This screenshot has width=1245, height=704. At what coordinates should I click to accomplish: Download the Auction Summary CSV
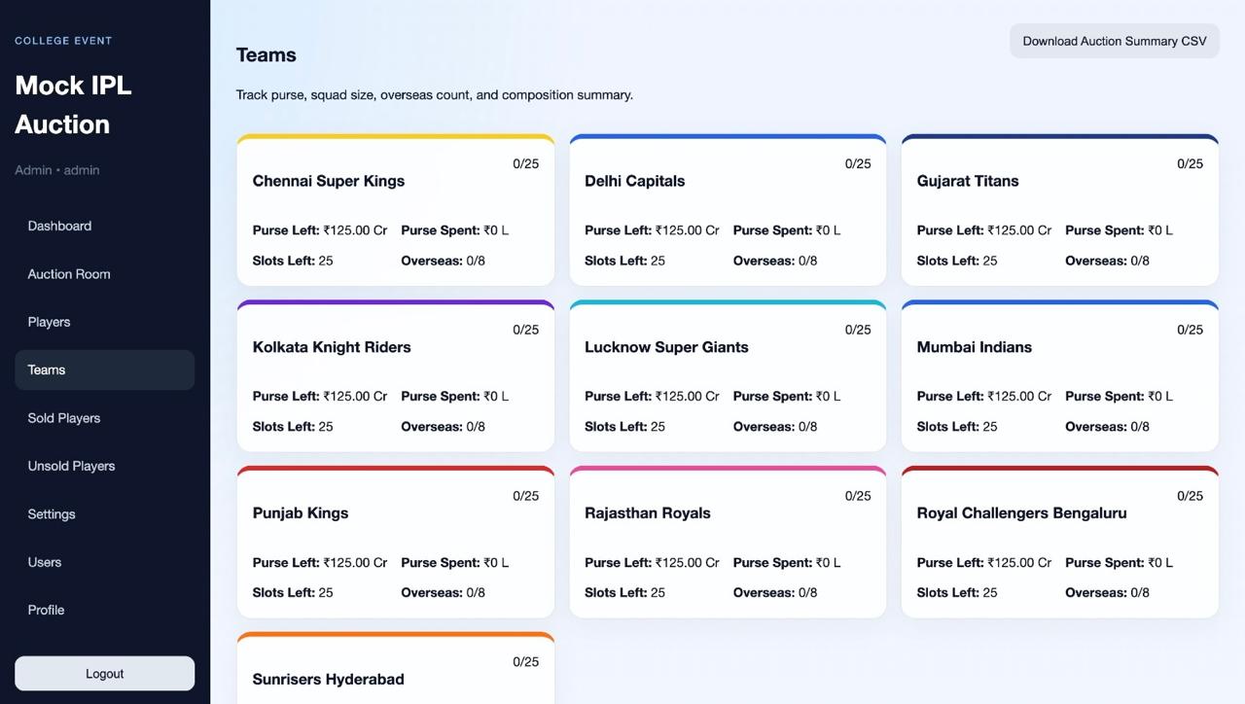(x=1114, y=41)
